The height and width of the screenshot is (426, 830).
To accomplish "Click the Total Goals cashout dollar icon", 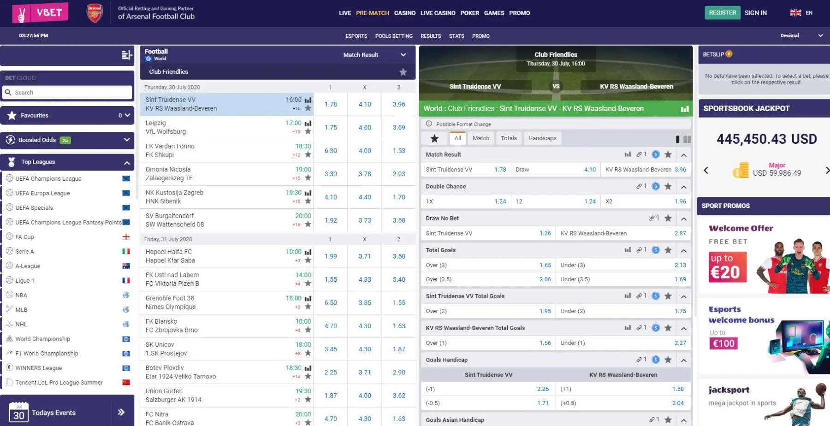I will click(x=656, y=250).
